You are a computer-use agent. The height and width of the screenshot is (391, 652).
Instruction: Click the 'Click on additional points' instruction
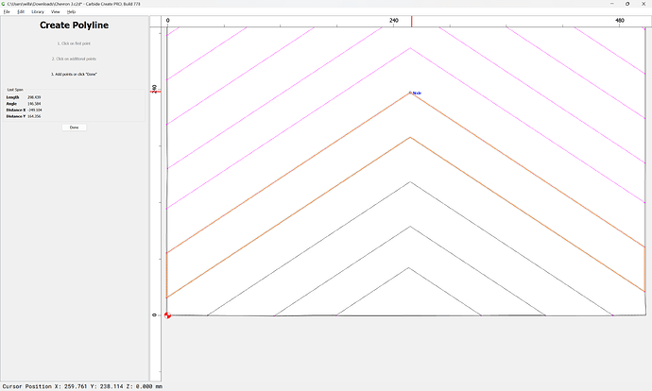tap(74, 59)
